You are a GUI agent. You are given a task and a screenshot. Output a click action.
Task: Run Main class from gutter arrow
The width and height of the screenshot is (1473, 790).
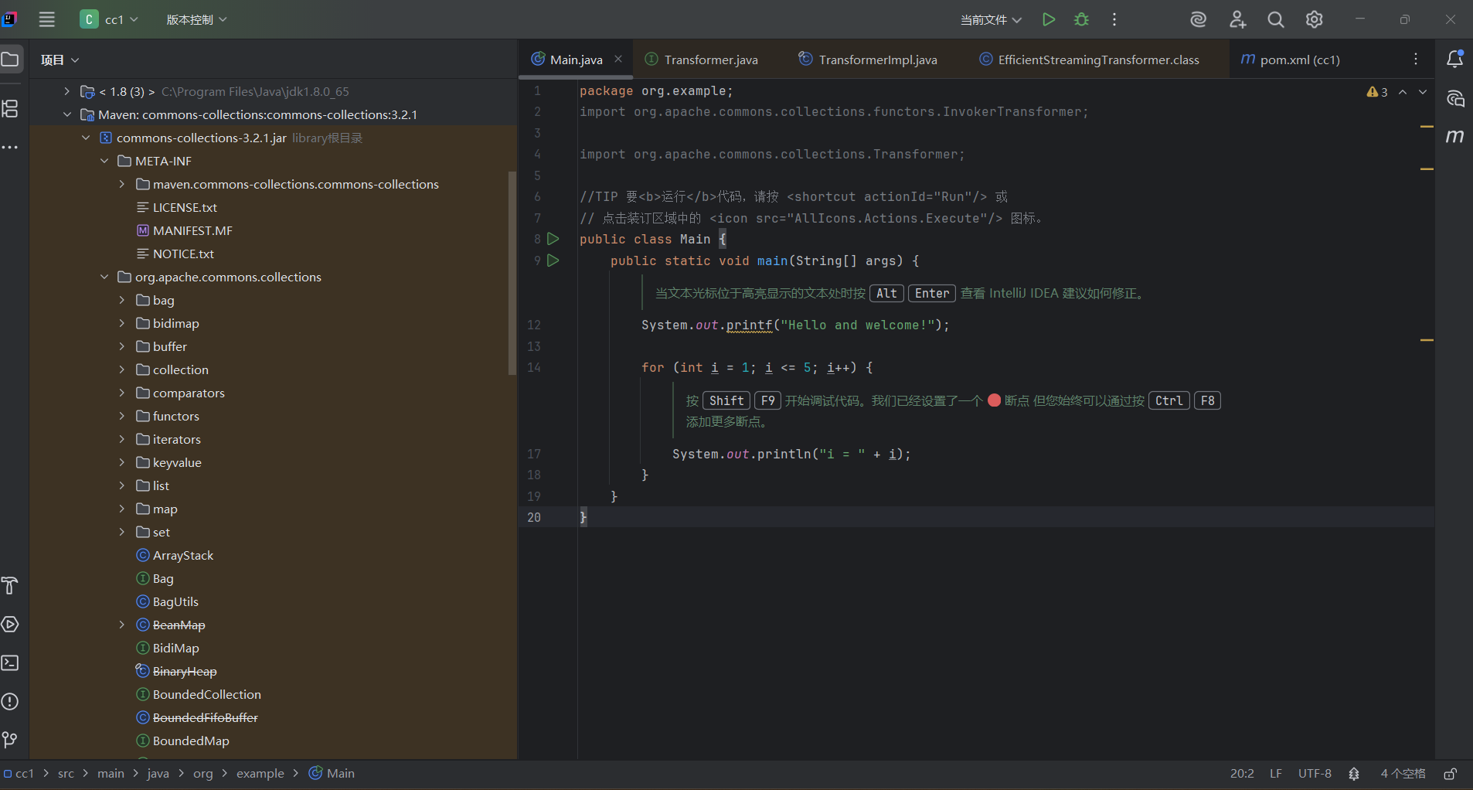point(553,239)
